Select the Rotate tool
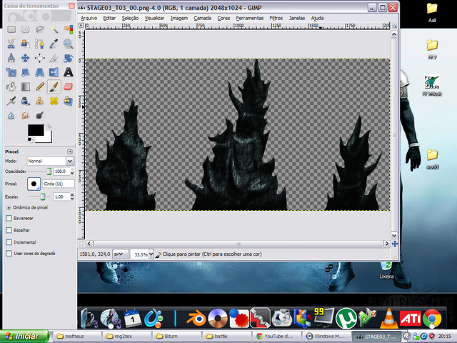The image size is (457, 343). [x=69, y=58]
